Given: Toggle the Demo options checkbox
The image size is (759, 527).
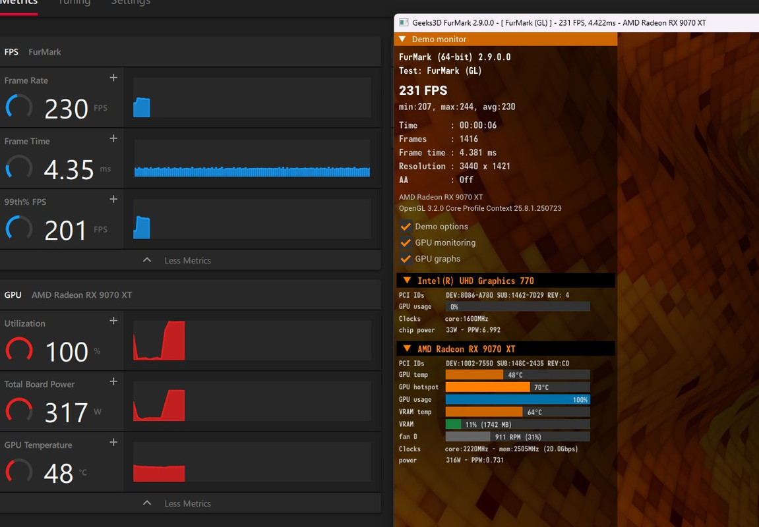Looking at the screenshot, I should (x=406, y=226).
